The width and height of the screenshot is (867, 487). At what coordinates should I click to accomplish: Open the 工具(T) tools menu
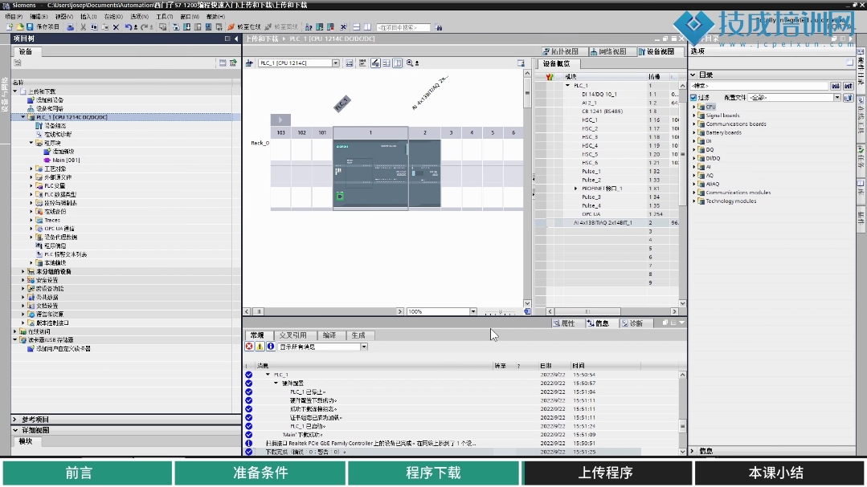(164, 17)
